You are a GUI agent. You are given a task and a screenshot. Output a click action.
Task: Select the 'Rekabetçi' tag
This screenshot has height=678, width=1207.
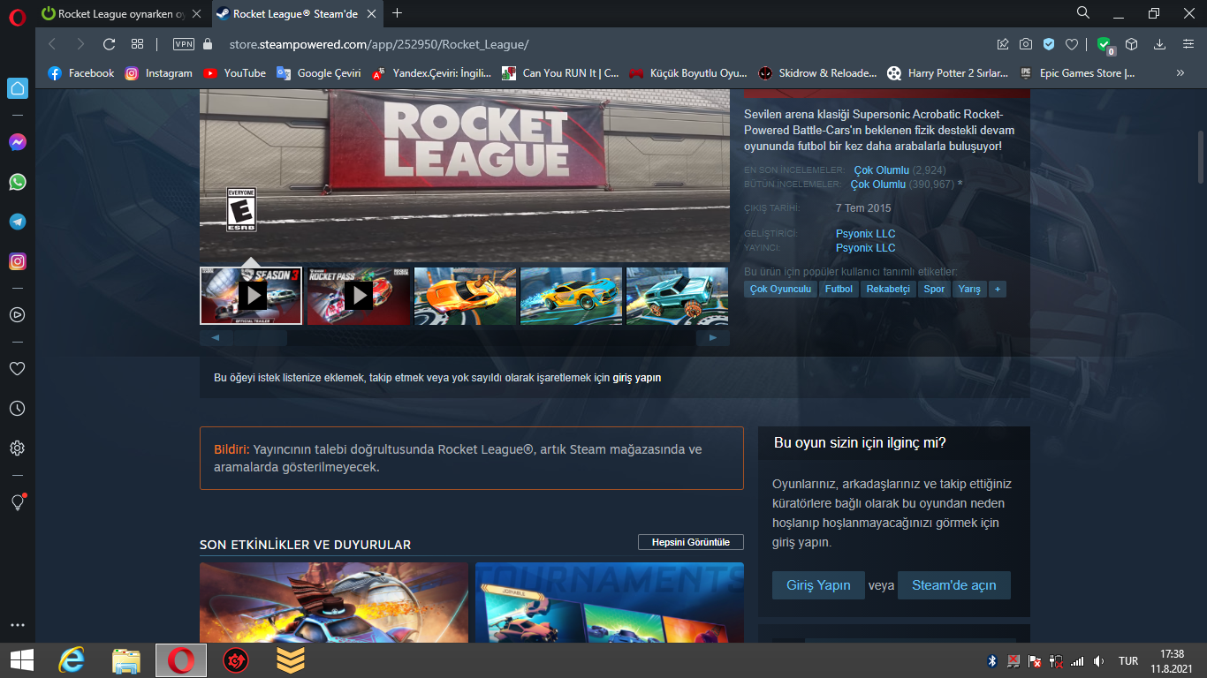point(888,289)
